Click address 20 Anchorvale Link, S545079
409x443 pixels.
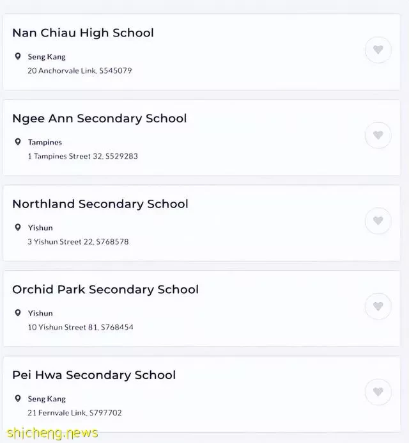point(80,70)
